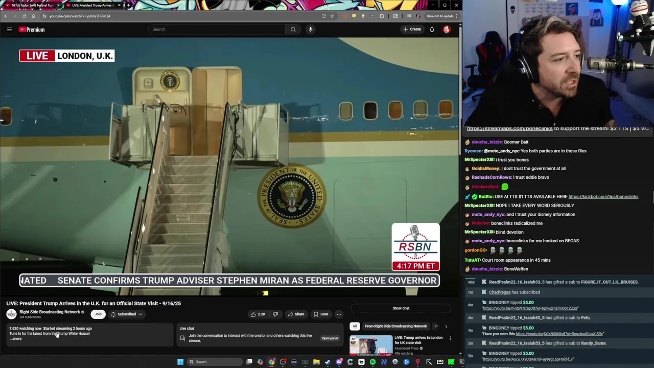Open the browser extensions puzzle icon
Image resolution: width=654 pixels, height=368 pixels.
tap(381, 16)
